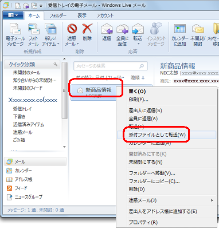The height and width of the screenshot is (229, 219).
Task: Click the wrench icon beside クイック分類
Action: pos(56,64)
